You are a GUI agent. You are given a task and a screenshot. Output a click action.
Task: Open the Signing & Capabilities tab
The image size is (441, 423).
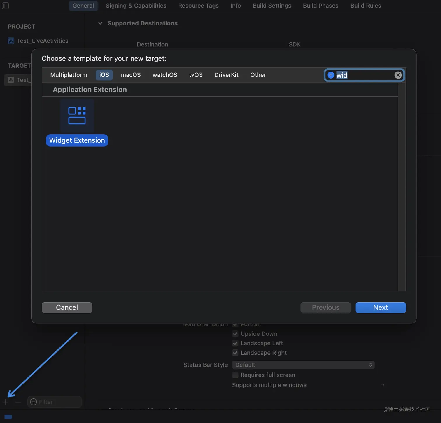click(x=136, y=6)
